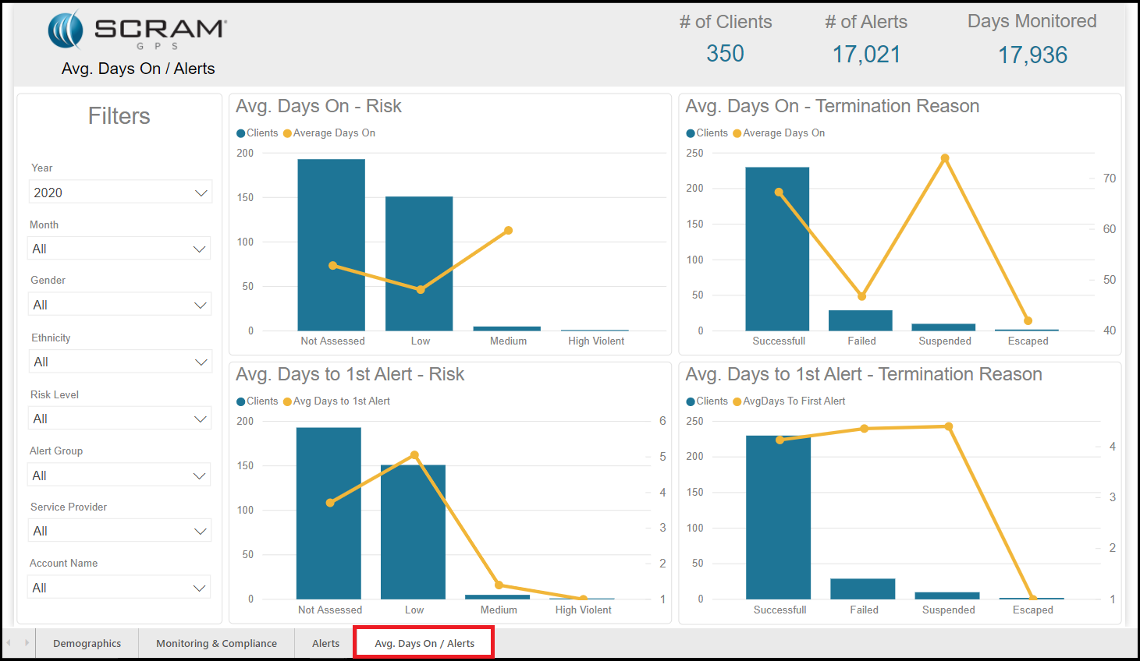Click the right tab scroll arrow
Image resolution: width=1140 pixels, height=661 pixels.
pyautogui.click(x=27, y=643)
